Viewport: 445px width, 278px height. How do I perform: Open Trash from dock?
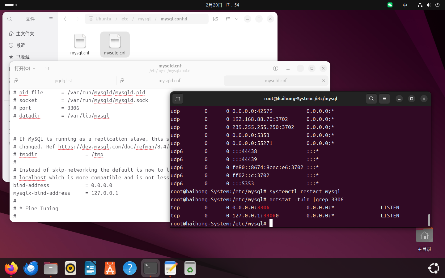click(x=190, y=268)
